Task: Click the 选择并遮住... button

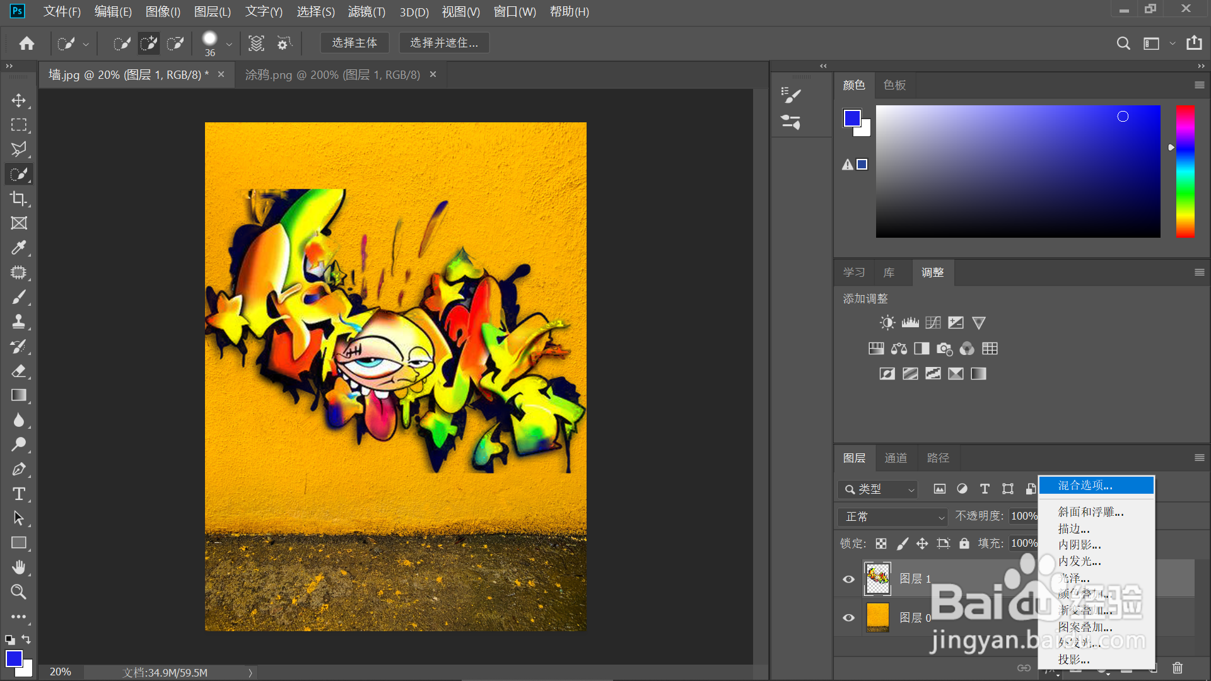Action: [444, 43]
